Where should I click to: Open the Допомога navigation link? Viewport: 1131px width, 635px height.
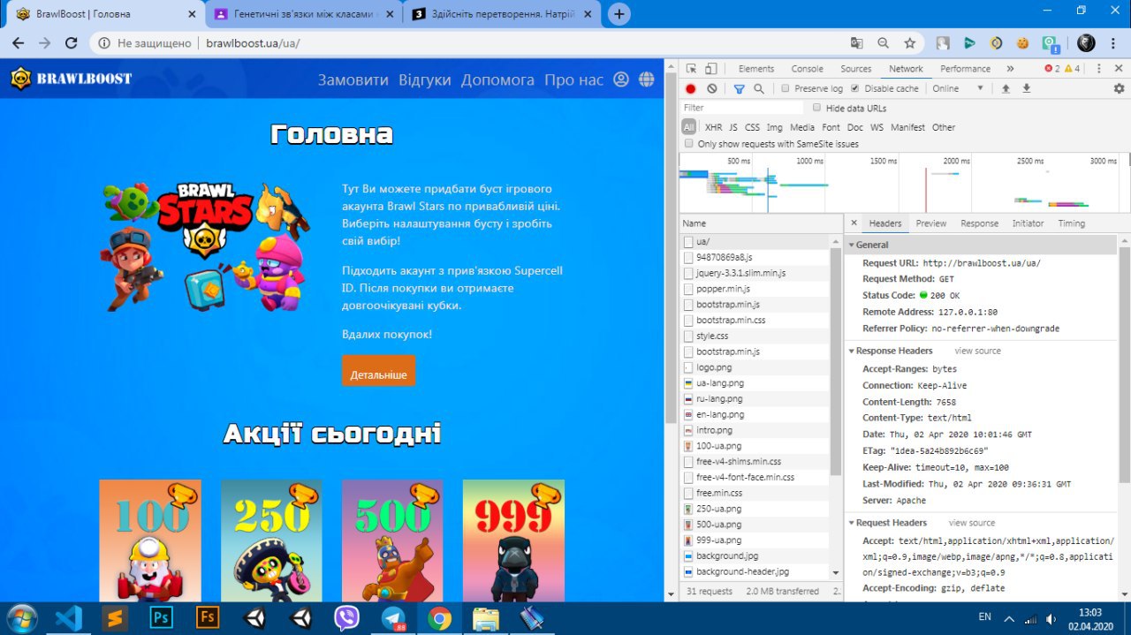pos(497,79)
